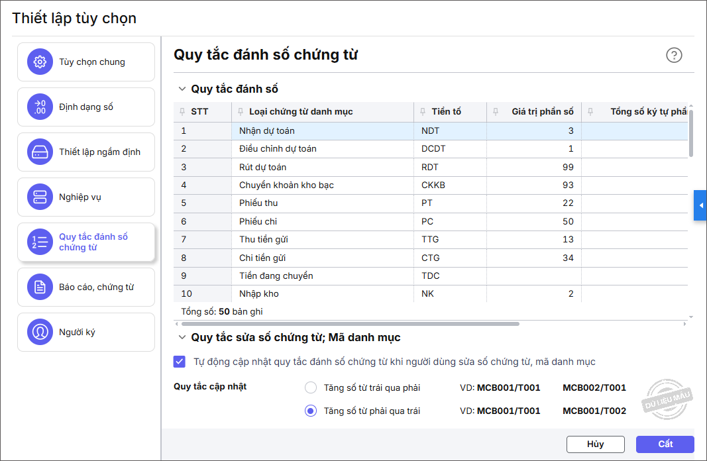Collapse the Quy tắc đánh số section
Viewport: 707px width, 461px height.
(182, 89)
